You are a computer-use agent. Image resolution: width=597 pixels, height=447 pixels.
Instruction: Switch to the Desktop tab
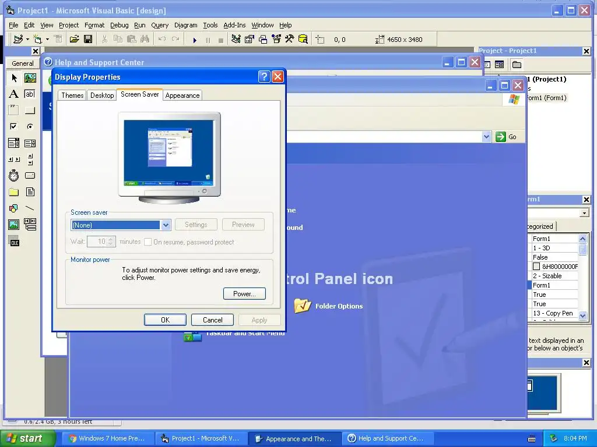pos(102,95)
